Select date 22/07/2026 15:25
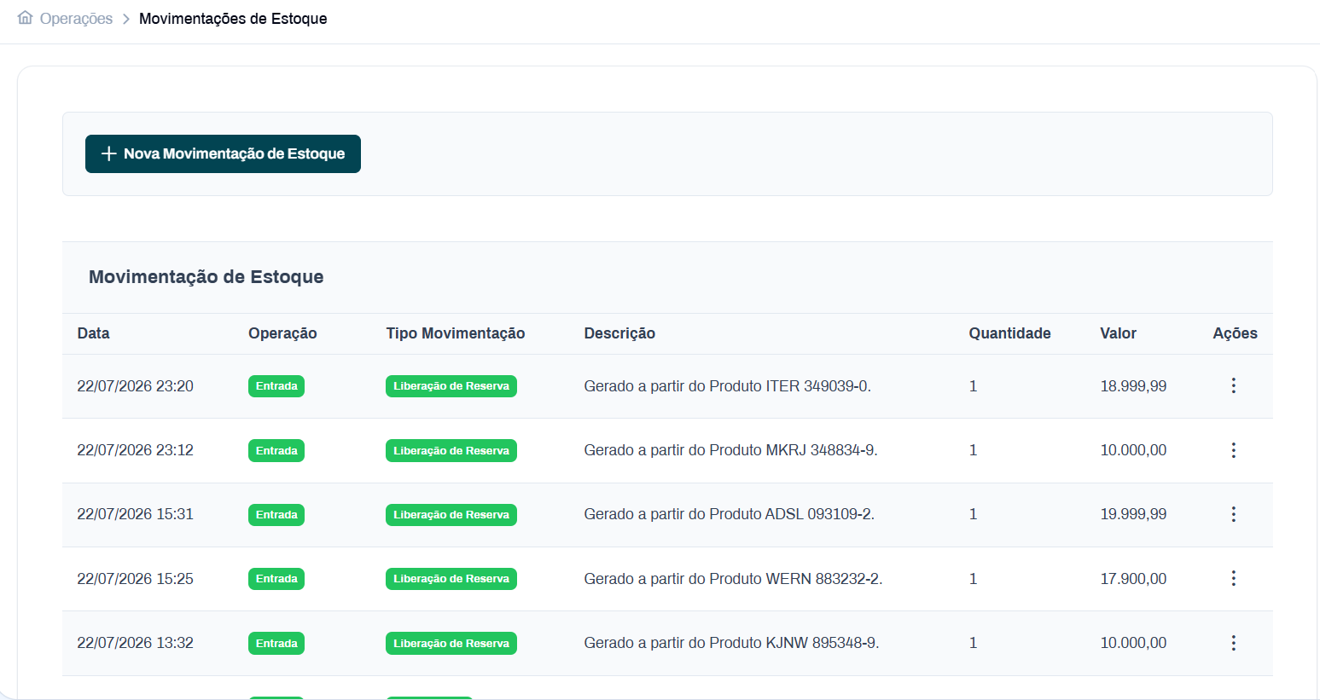 (135, 579)
